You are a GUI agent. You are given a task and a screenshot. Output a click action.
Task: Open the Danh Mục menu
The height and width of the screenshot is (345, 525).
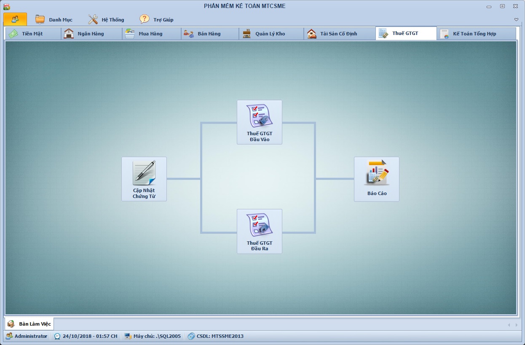(60, 20)
